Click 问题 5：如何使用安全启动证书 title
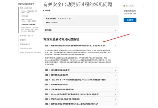Viewport: 158px width, 108px height. coord(57,85)
